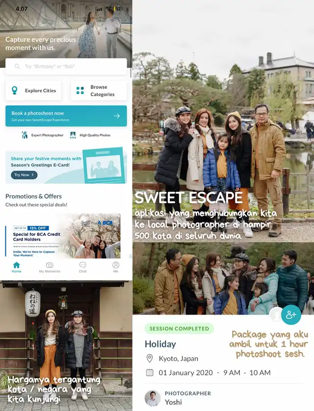The image size is (314, 411).
Task: Click the search magnifier icon
Action: pyautogui.click(x=17, y=66)
